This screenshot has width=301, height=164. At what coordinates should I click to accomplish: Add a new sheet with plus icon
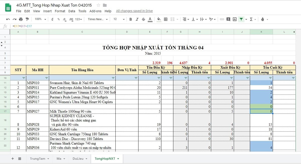13,158
